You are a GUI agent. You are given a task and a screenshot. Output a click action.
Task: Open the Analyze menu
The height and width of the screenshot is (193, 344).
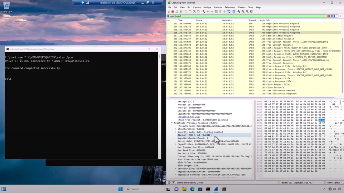coord(207,8)
